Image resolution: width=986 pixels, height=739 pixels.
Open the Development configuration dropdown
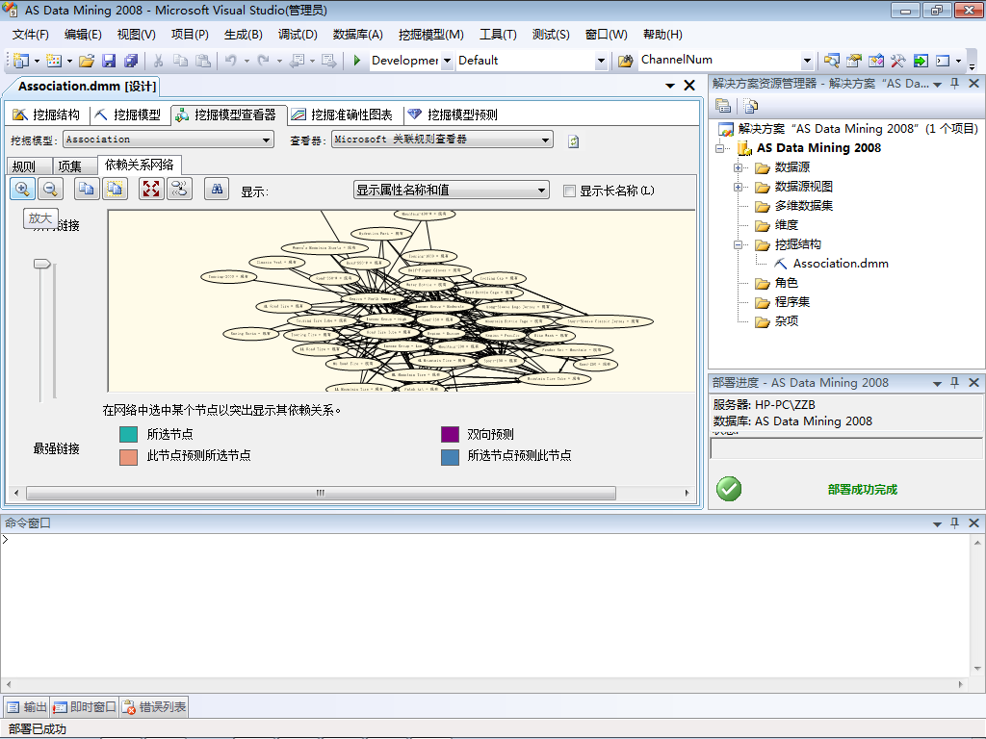pos(447,61)
